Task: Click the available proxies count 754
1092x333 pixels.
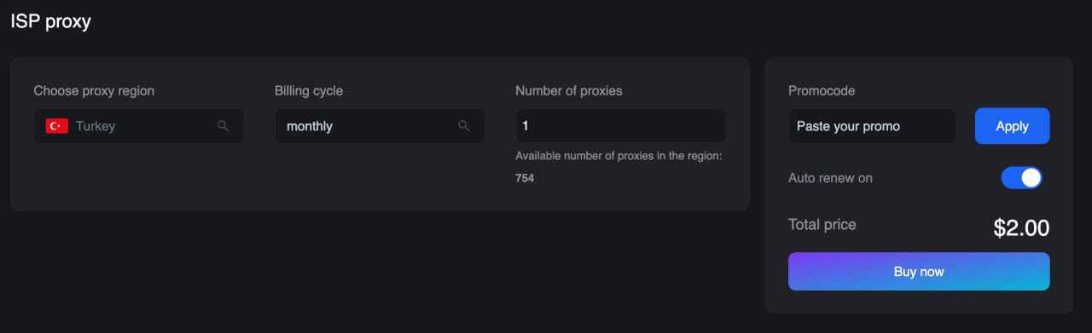Action: coord(525,178)
